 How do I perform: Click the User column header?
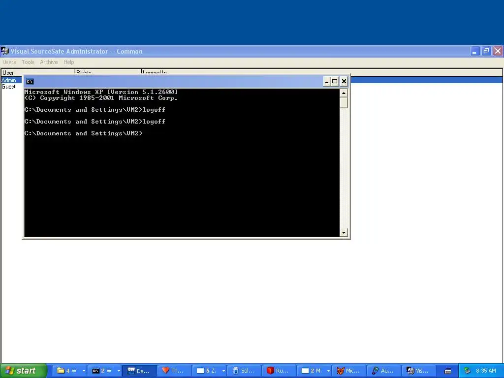click(x=38, y=72)
